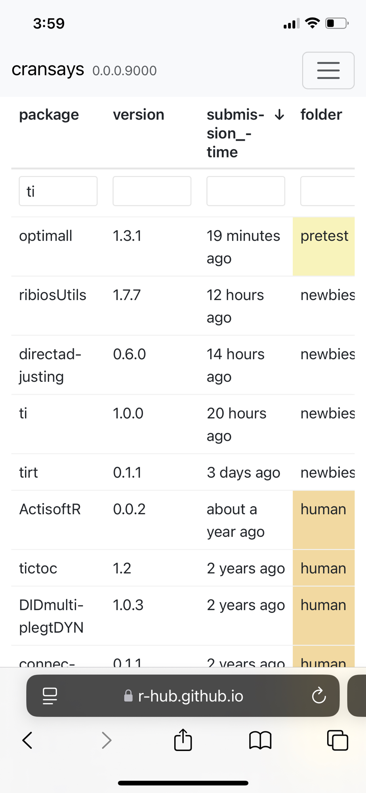366x793 pixels.
Task: Tap the Safari forward arrow
Action: tap(106, 740)
